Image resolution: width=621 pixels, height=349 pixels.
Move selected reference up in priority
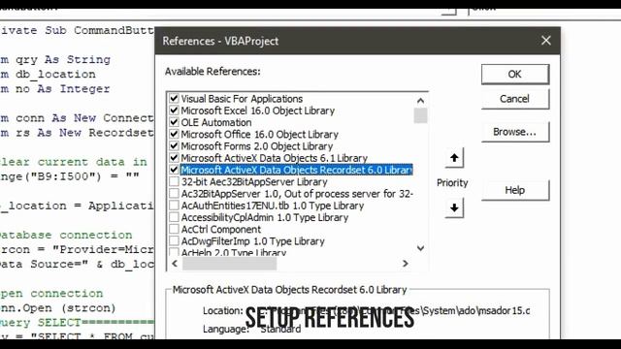(x=454, y=158)
